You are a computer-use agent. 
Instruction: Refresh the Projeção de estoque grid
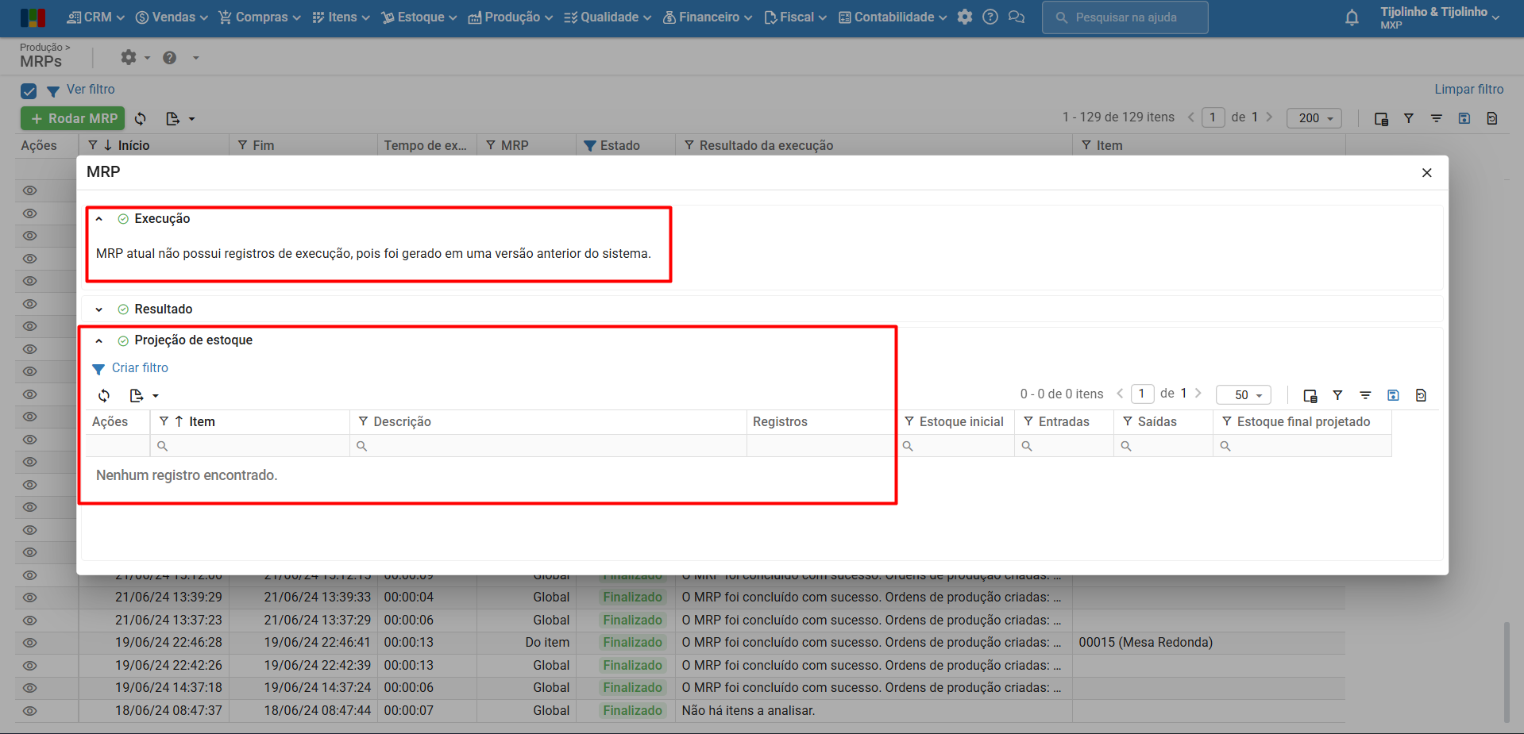[104, 395]
